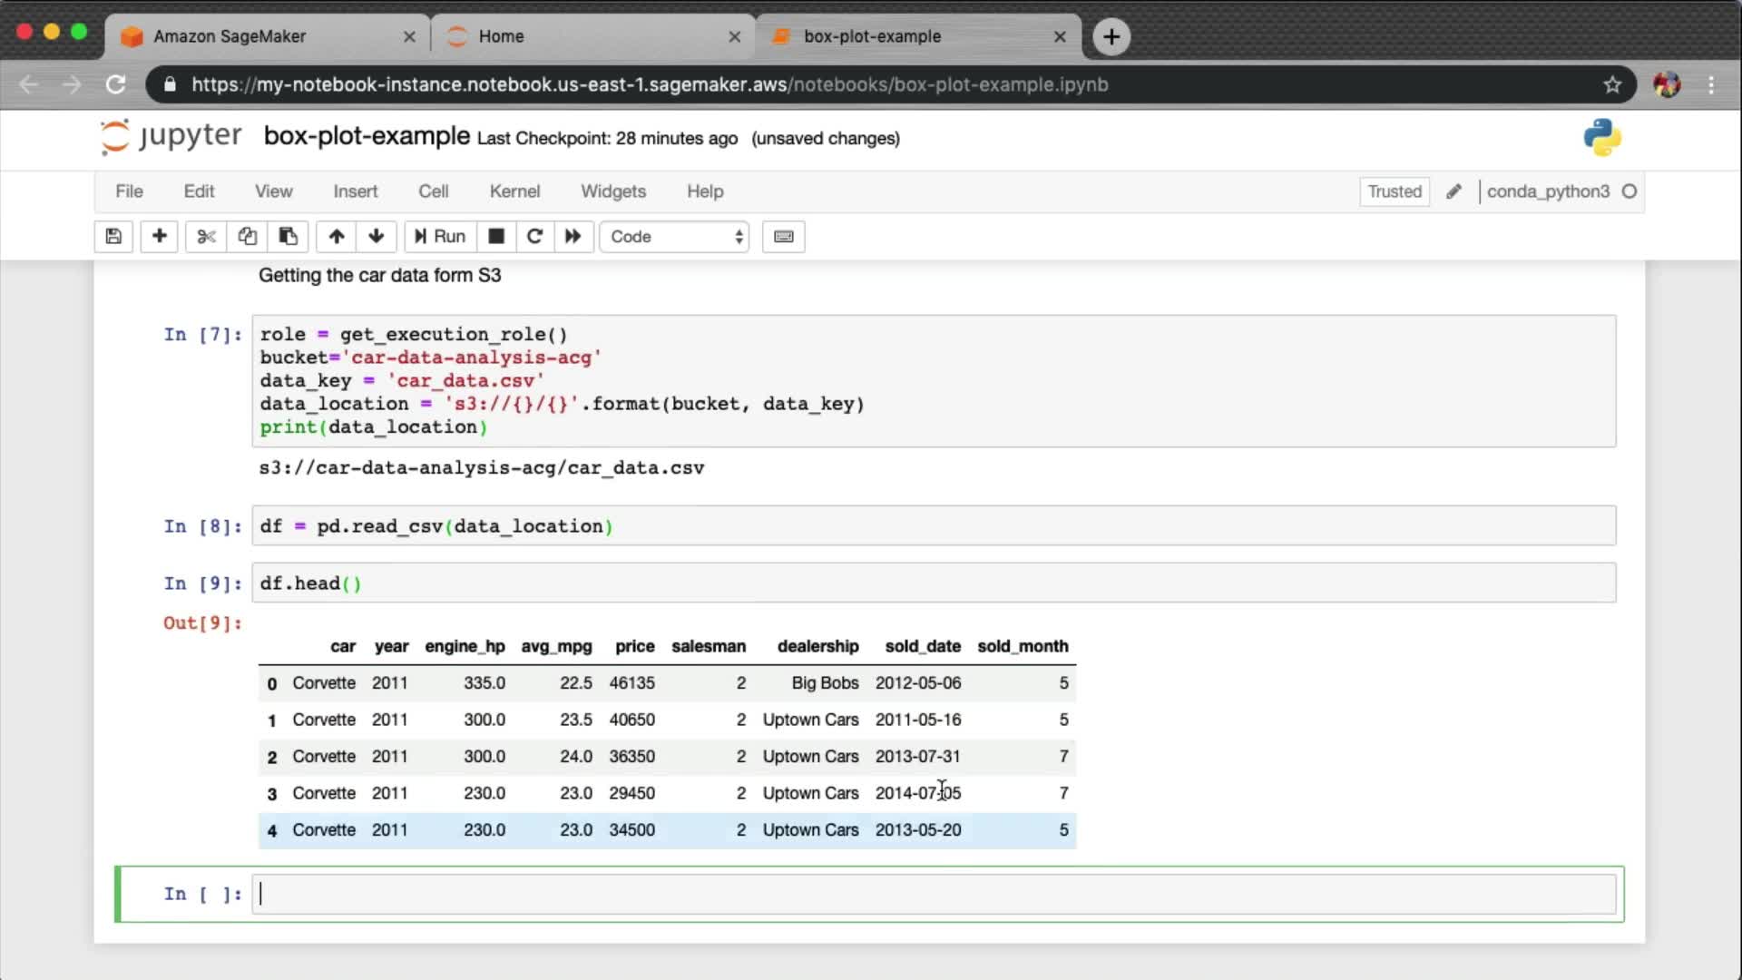Viewport: 1742px width, 980px height.
Task: Move selected cell down arrow
Action: pos(377,237)
